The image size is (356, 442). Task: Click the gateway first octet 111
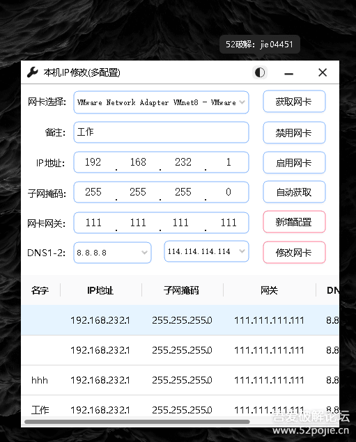point(93,223)
